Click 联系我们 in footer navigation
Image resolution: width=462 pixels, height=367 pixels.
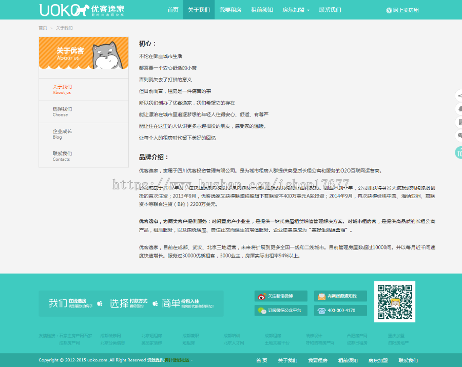(408, 360)
